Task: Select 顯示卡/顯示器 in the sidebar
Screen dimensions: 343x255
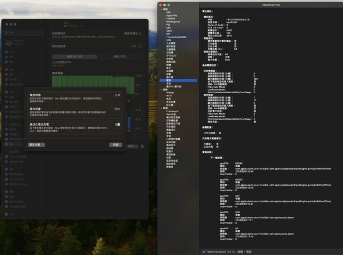Action: (174, 87)
